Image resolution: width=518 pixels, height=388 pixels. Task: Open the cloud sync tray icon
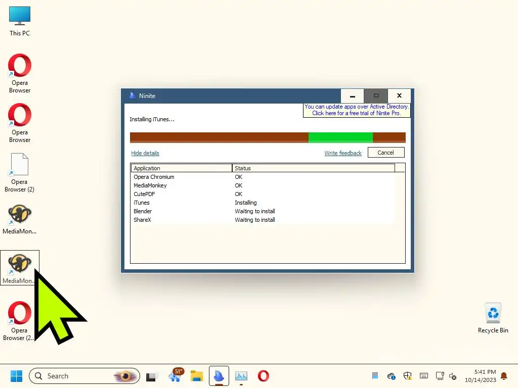point(391,376)
